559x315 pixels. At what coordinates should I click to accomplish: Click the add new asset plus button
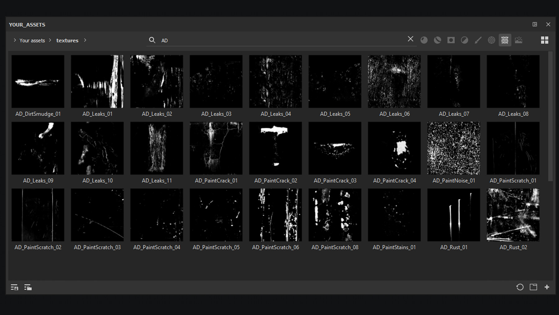click(548, 287)
